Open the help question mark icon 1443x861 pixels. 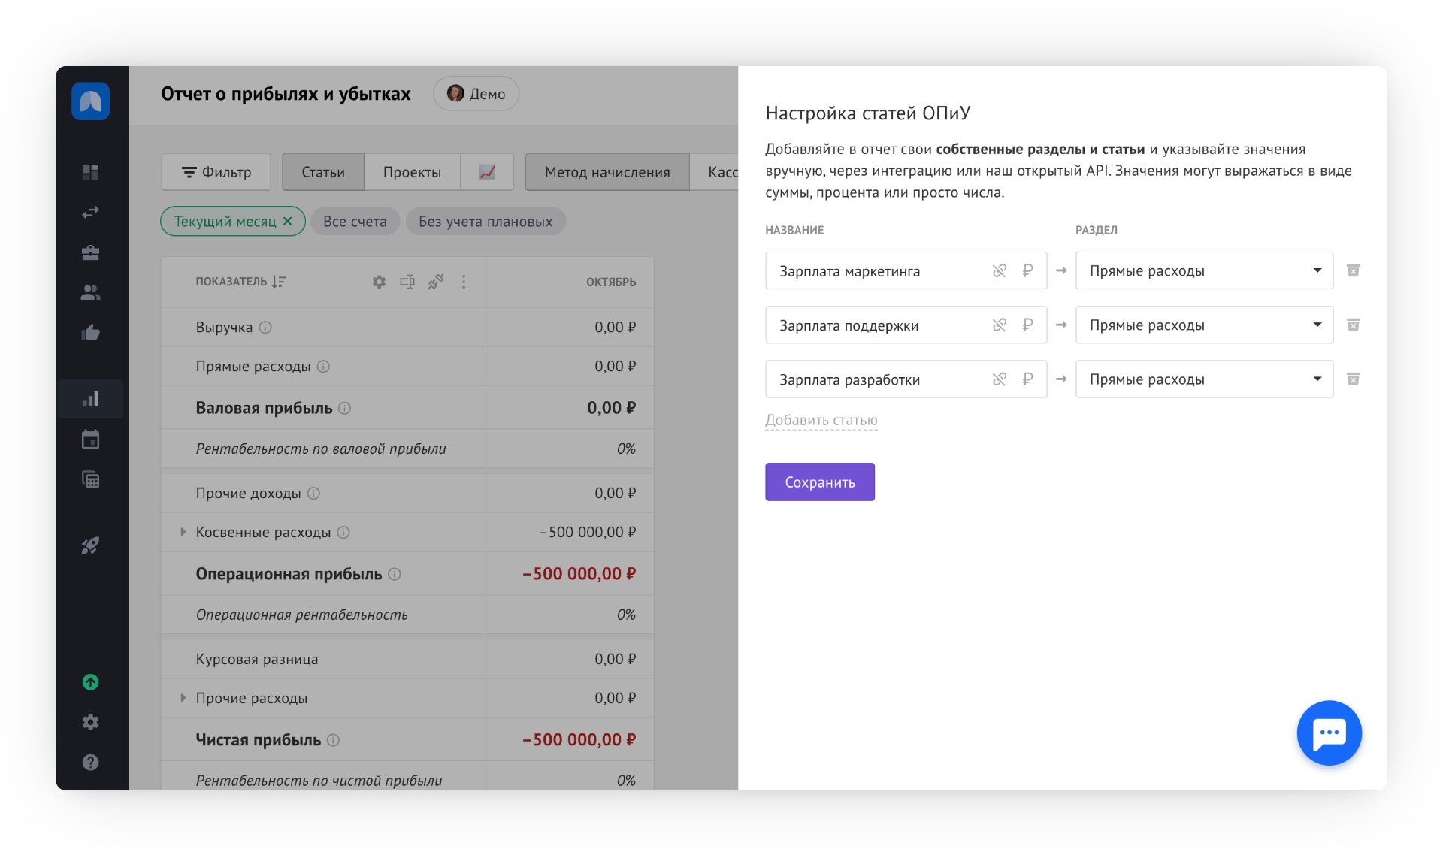tap(90, 763)
